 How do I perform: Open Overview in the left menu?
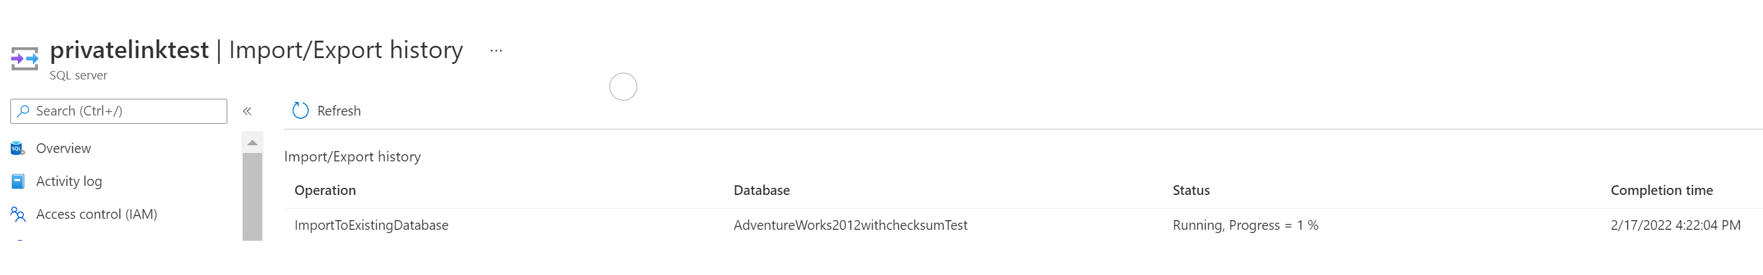click(x=63, y=148)
